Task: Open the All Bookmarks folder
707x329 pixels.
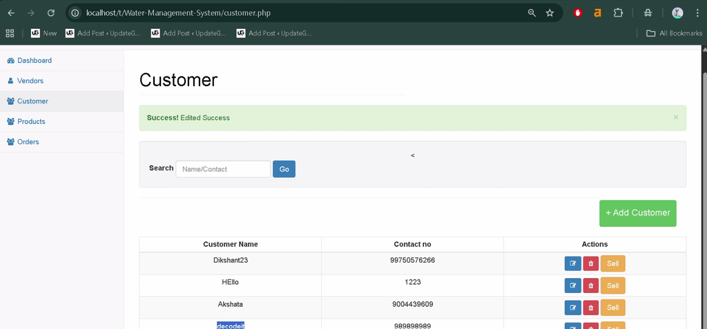Action: (x=674, y=33)
